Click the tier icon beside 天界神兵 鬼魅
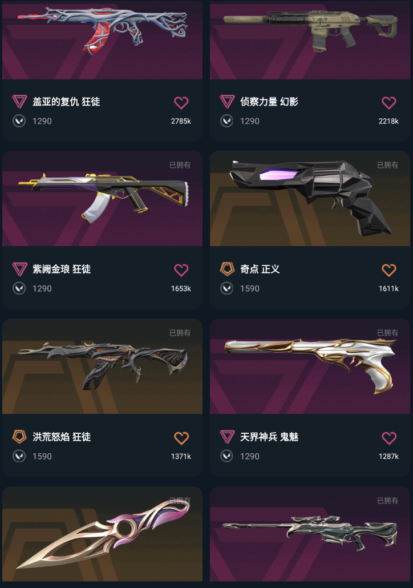Viewport: 413px width, 588px height. pyautogui.click(x=226, y=437)
